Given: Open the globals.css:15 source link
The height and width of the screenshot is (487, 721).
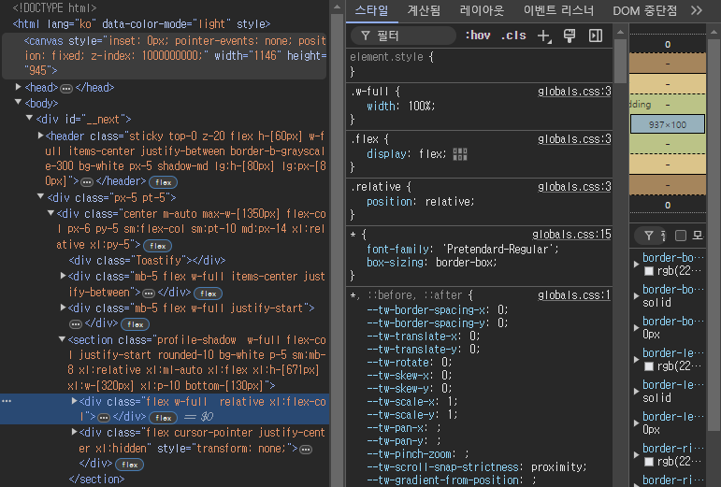Looking at the screenshot, I should [x=571, y=235].
